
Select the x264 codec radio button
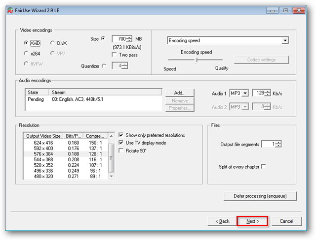click(x=26, y=53)
